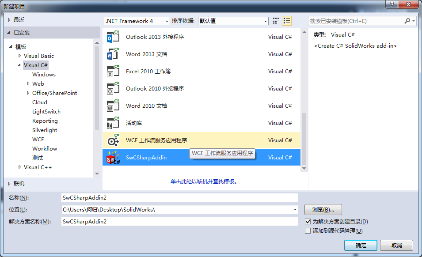Expand the Visual Basic node arrow
This screenshot has width=422, height=257.
19,56
